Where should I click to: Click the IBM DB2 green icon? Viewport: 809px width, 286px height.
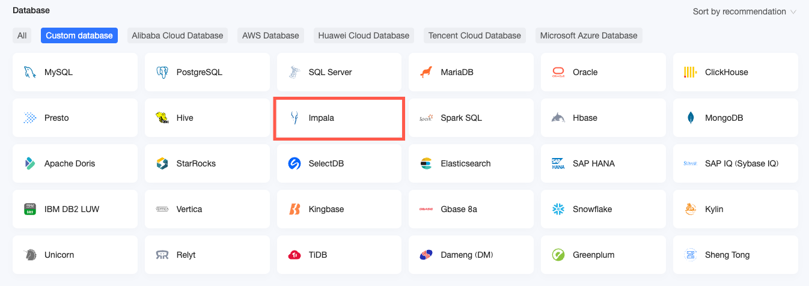pos(29,209)
